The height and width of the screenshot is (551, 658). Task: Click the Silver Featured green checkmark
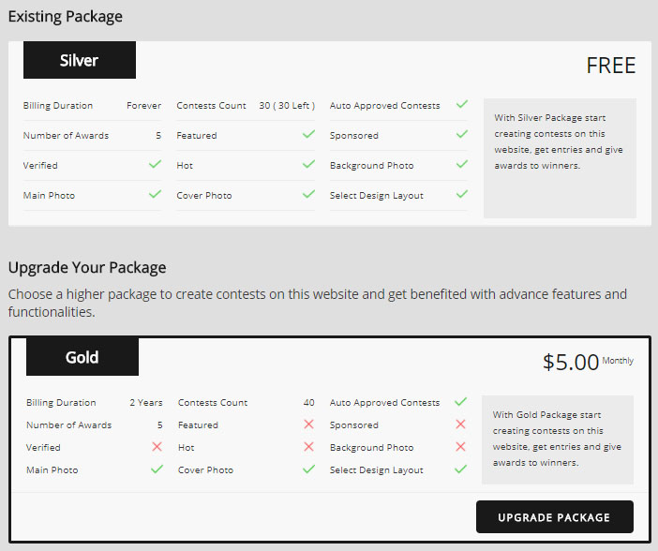308,134
